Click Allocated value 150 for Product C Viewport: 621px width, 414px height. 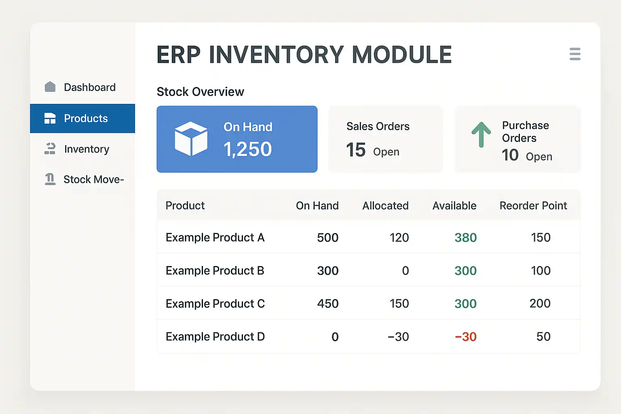pyautogui.click(x=399, y=304)
